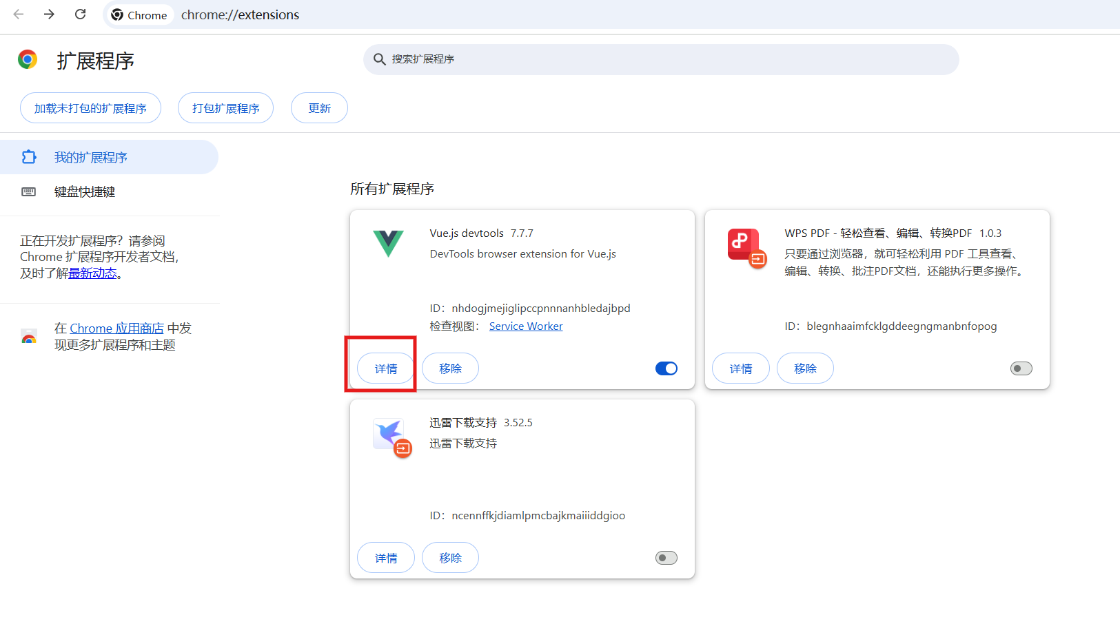Reload the extensions page
The height and width of the screenshot is (626, 1120).
coord(81,14)
